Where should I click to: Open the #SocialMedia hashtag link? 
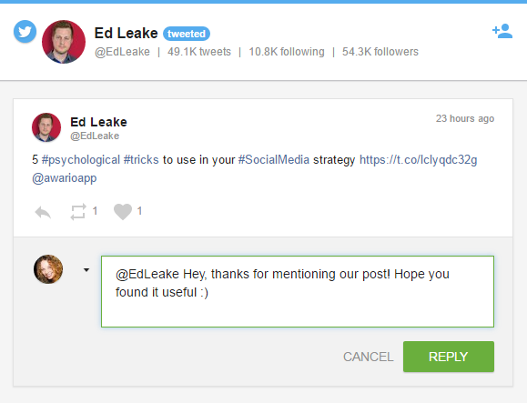click(274, 159)
